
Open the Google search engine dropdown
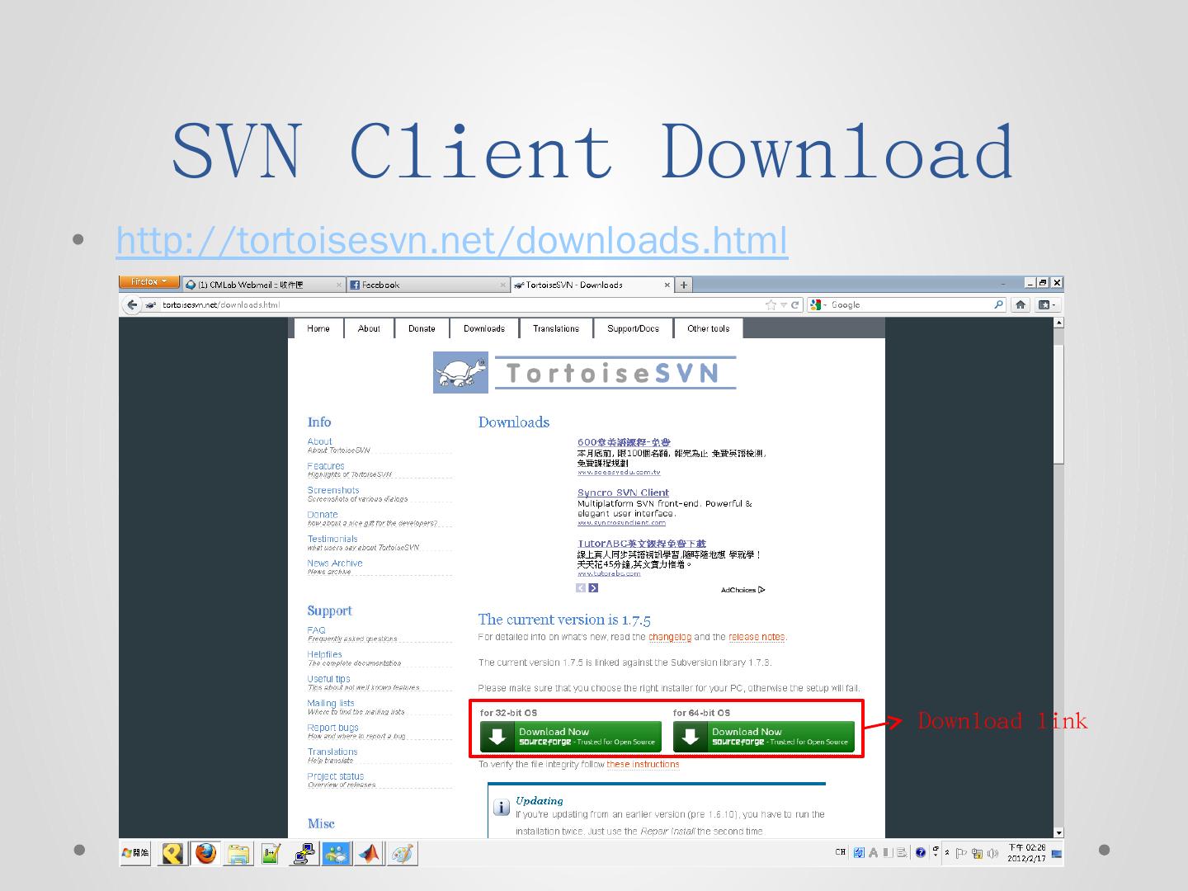pos(818,304)
